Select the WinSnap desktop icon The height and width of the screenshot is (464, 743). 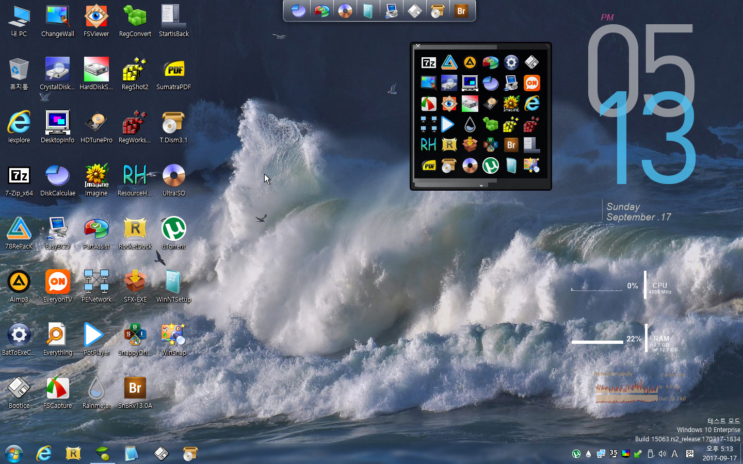pyautogui.click(x=174, y=340)
